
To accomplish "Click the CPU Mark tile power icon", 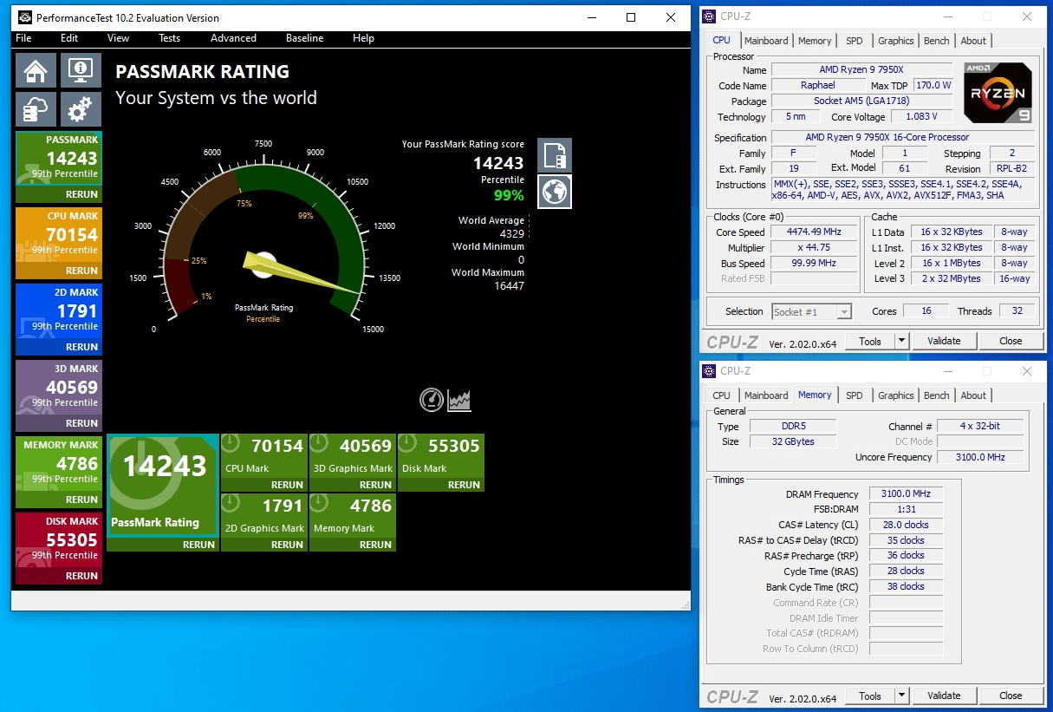I will 231,444.
